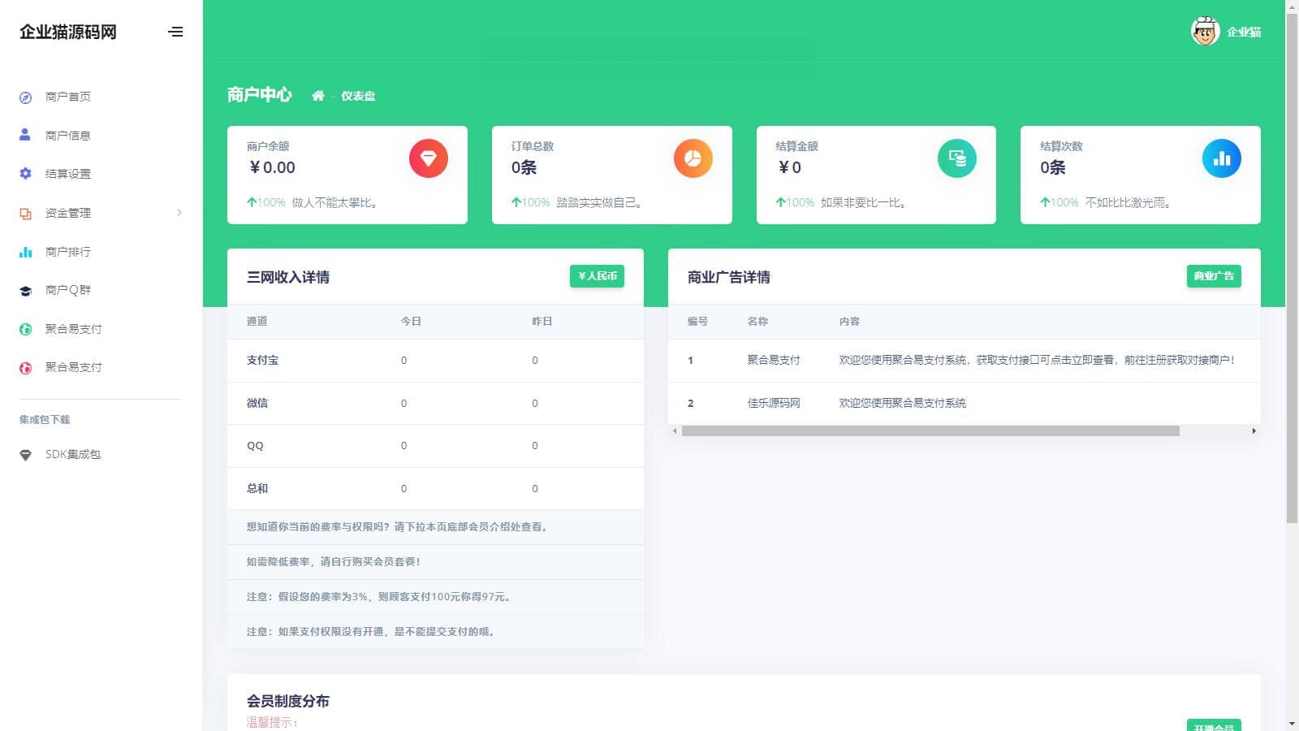Click the blue chart icon on 结算次数 card
Screen dimensions: 1299x731
[1222, 158]
